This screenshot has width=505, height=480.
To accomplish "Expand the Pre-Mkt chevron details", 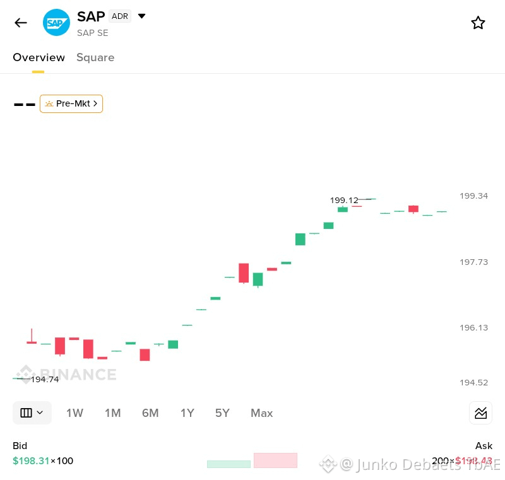I will pyautogui.click(x=95, y=103).
